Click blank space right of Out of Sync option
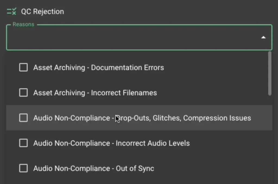Image resolution: width=278 pixels, height=184 pixels. [212, 168]
